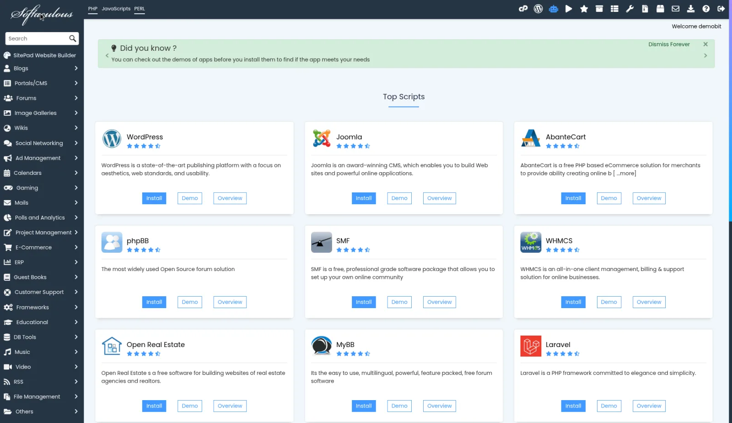732x423 pixels.
Task: Open the star ratings icon in top bar
Action: coord(584,9)
